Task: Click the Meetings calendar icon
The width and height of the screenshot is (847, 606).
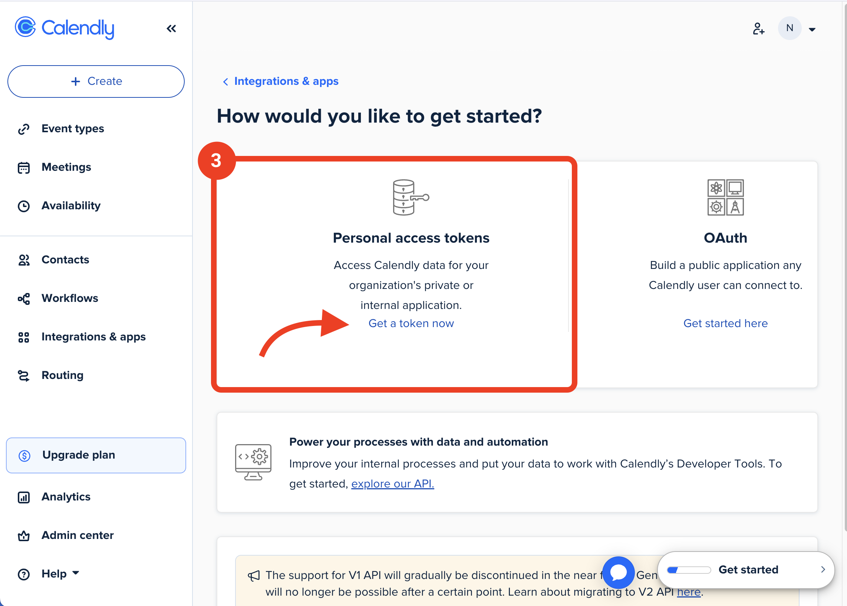Action: coord(24,168)
